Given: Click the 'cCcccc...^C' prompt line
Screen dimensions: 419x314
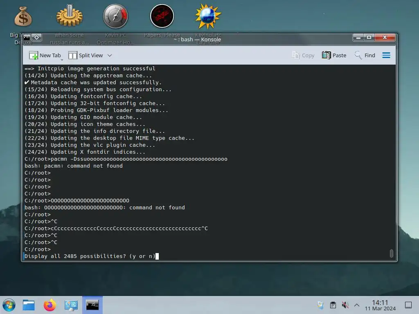Looking at the screenshot, I should pyautogui.click(x=116, y=228).
